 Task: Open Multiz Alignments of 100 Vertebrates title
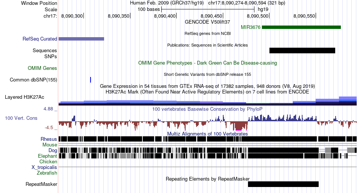[207, 134]
